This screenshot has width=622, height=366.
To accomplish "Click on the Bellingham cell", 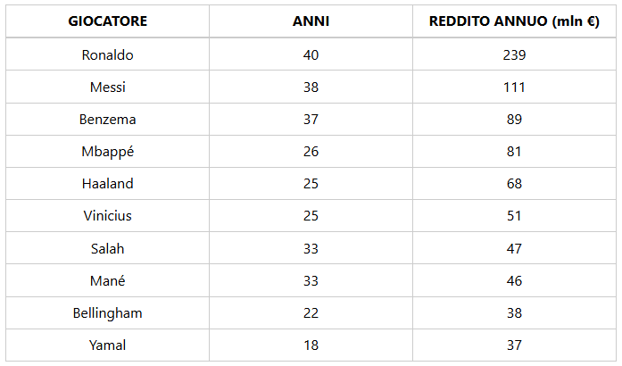I will coord(108,313).
